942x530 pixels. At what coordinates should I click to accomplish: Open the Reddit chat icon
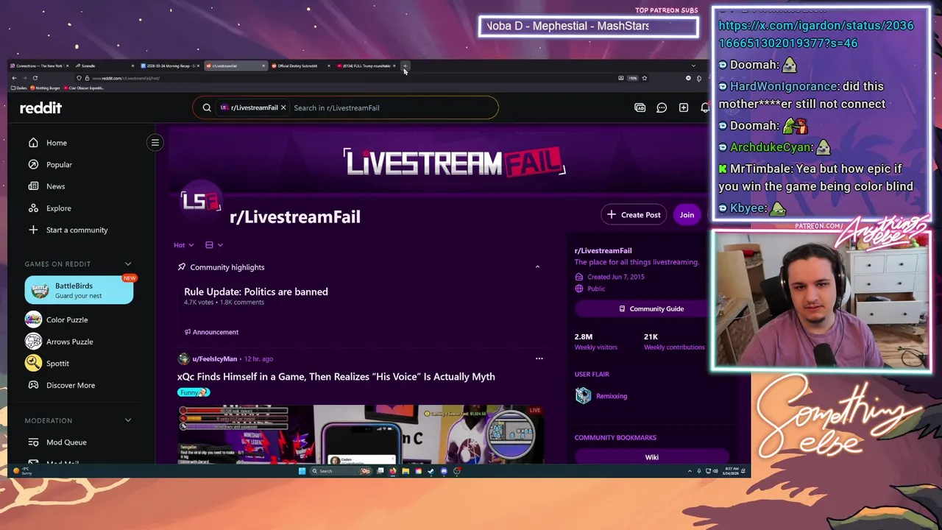click(662, 107)
